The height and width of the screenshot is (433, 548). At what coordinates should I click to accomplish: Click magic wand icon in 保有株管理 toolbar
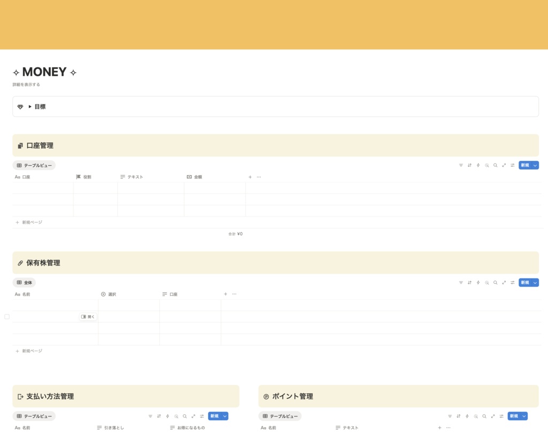coord(487,282)
